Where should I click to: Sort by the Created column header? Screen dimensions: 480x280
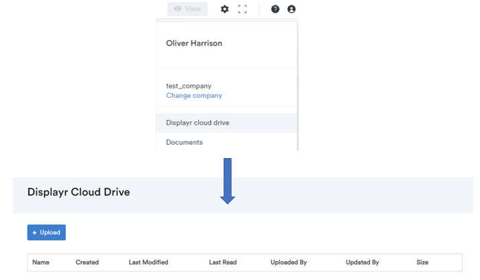point(87,263)
